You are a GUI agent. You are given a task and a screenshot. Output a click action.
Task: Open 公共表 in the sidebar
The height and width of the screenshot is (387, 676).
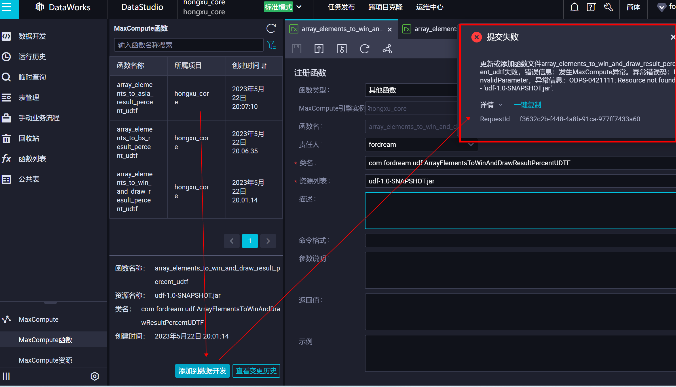[x=29, y=179]
